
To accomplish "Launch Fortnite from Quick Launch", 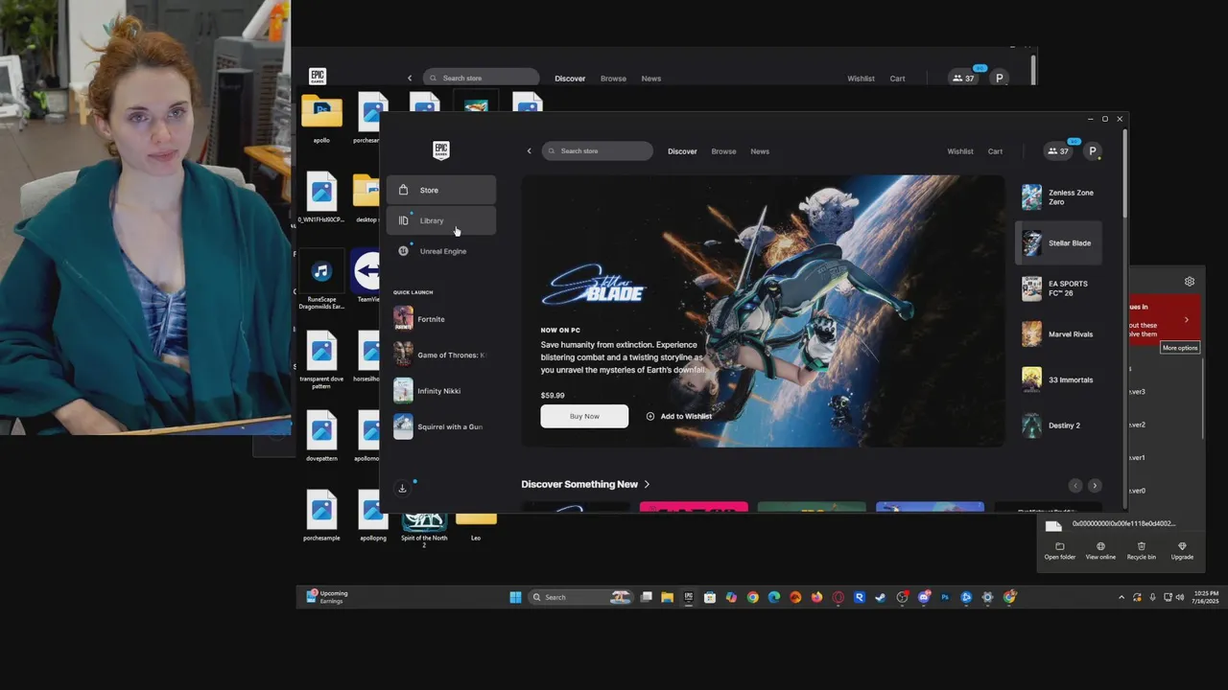I will pyautogui.click(x=441, y=318).
